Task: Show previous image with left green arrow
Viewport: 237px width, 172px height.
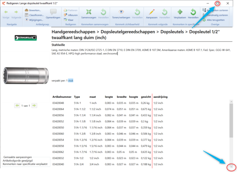Action: tap(17, 106)
